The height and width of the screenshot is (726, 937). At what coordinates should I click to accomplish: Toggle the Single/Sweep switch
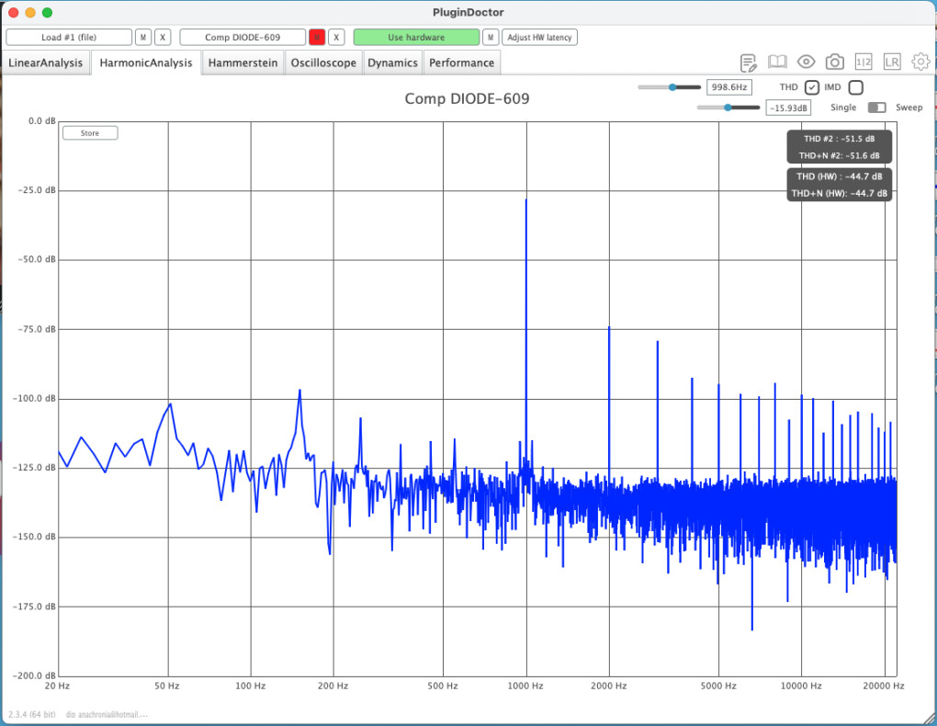[877, 108]
